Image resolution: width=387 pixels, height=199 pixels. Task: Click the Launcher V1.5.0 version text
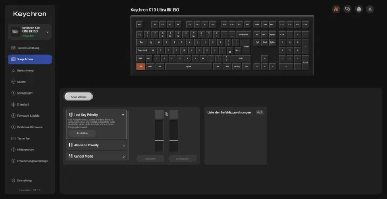(30, 190)
